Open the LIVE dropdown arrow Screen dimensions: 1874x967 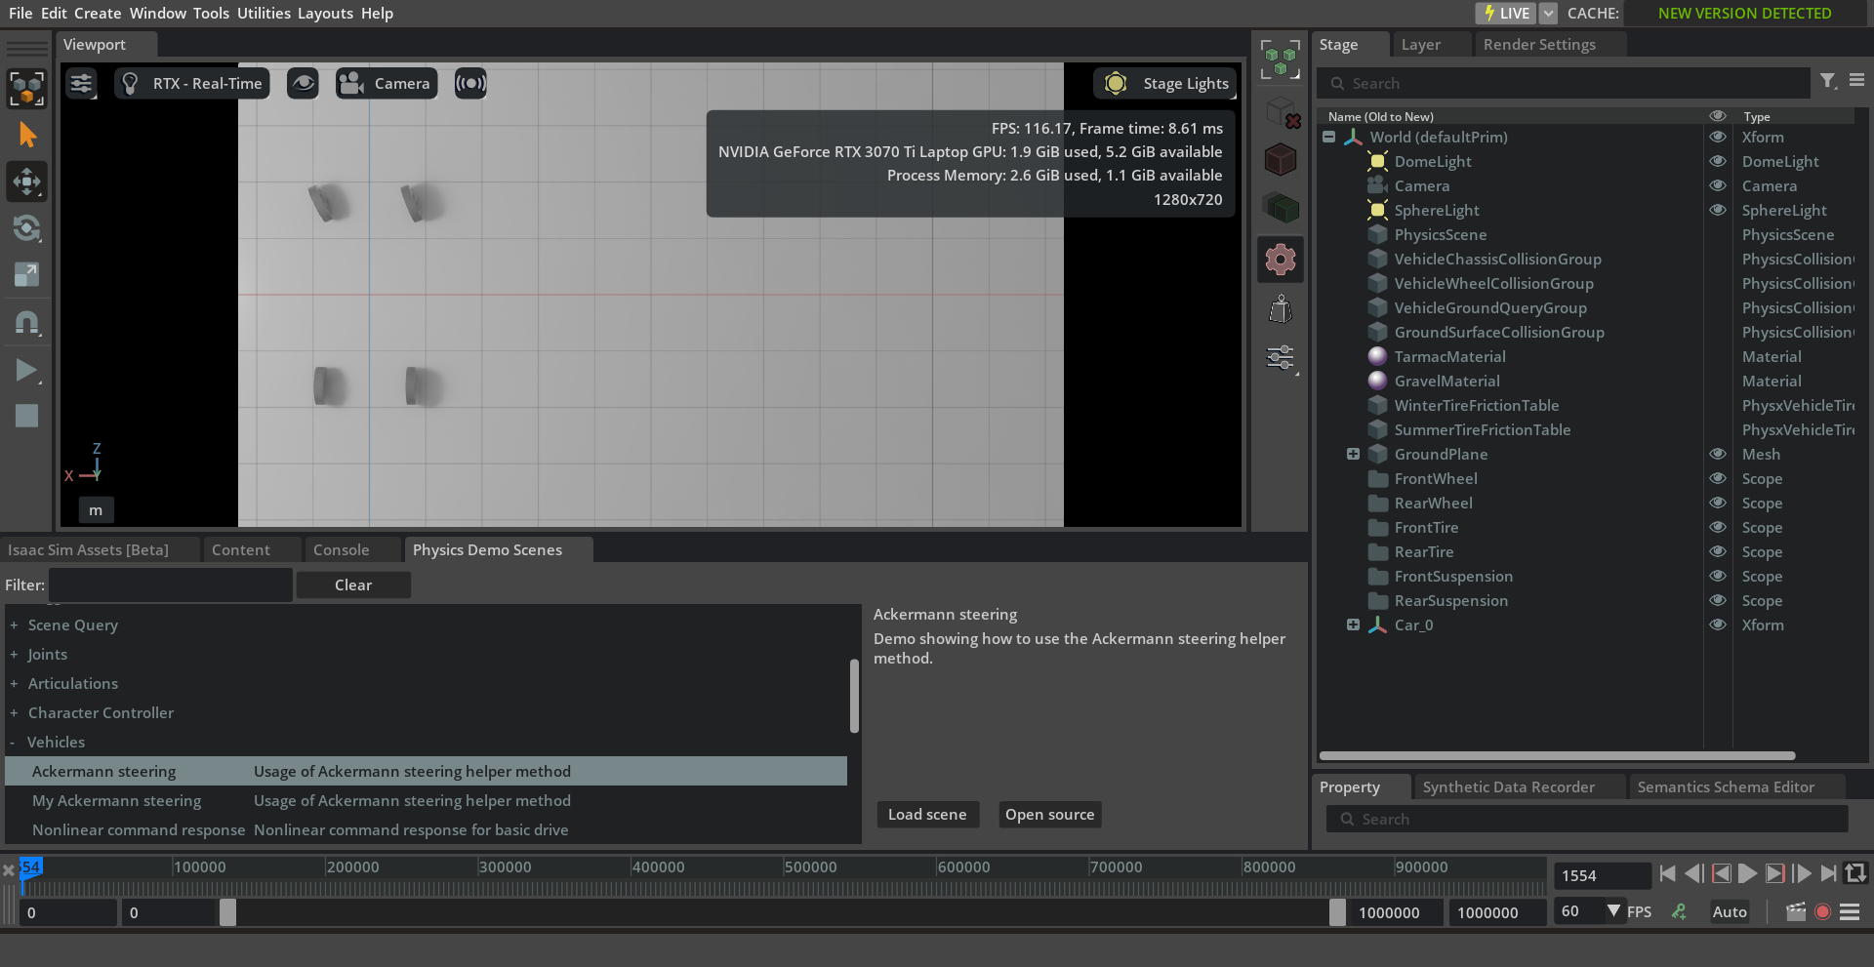(x=1548, y=14)
